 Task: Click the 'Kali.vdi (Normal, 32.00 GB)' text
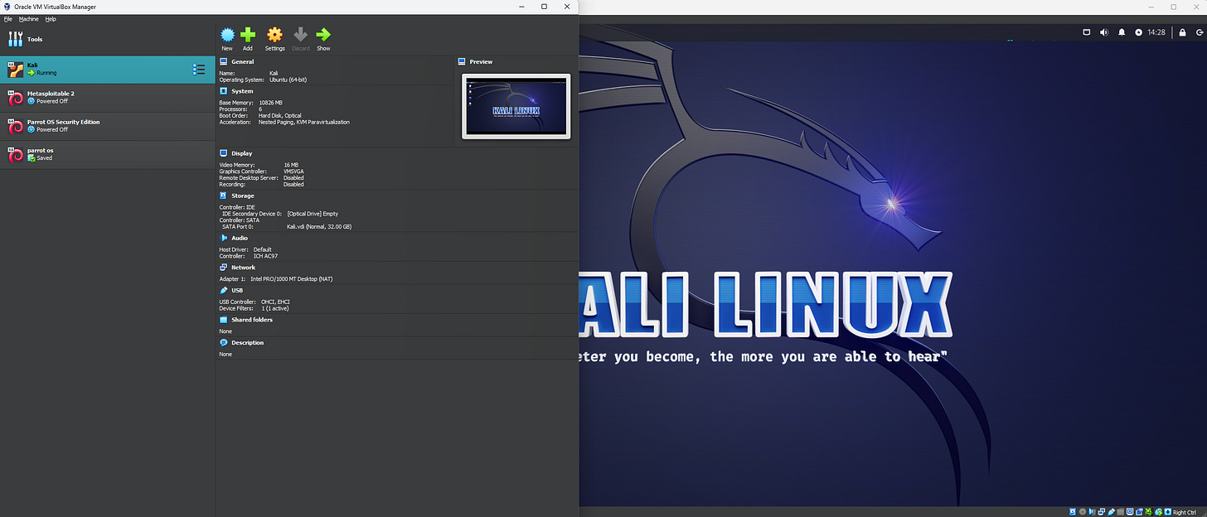click(319, 226)
